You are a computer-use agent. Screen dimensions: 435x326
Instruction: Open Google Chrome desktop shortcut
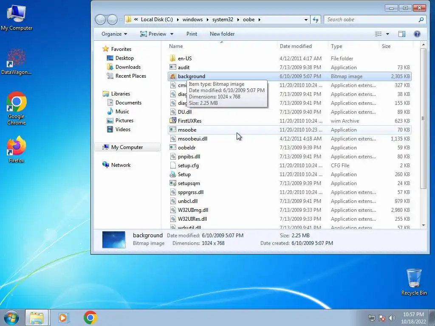(x=17, y=108)
